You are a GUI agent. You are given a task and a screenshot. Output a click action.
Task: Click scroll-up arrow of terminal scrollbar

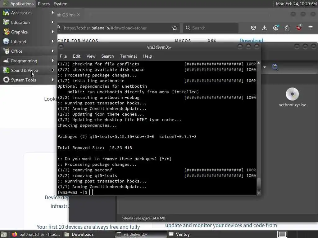tap(259, 63)
